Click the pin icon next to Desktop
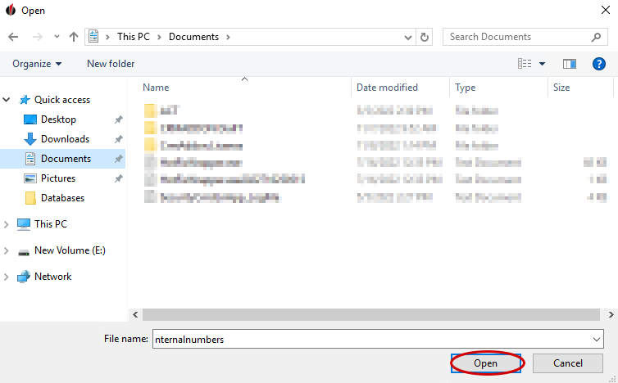Viewport: 618px width, 383px height. click(x=118, y=119)
